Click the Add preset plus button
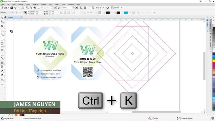 [x=16, y=13]
